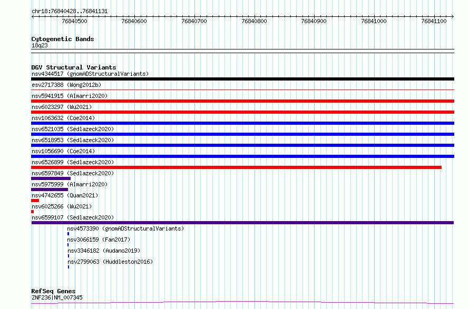Open nsv5975999 (Almarri2020) variant label
469x309 pixels.
click(70, 184)
